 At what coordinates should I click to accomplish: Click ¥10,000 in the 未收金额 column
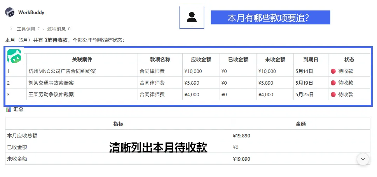point(267,71)
